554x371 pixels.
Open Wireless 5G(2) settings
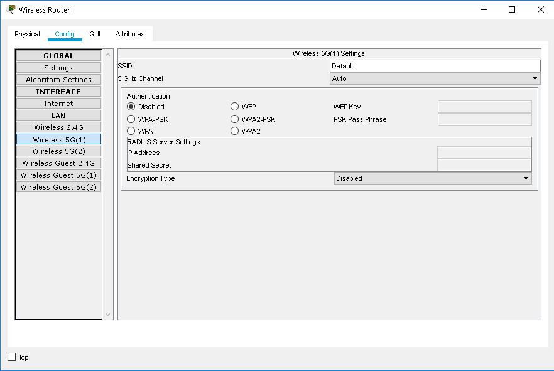(58, 151)
